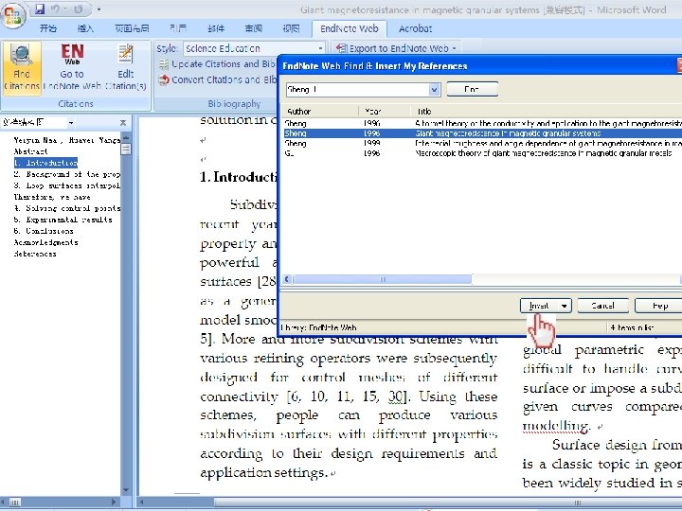Viewport: 682px width, 511px height.
Task: Sort references by Year column header
Action: 385,112
